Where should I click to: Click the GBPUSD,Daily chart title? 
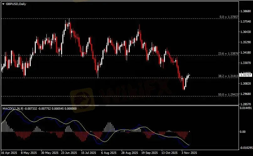(14, 4)
